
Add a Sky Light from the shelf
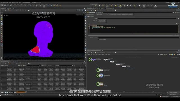124,6
